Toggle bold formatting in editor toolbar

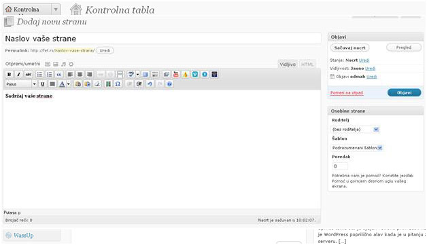click(9, 74)
